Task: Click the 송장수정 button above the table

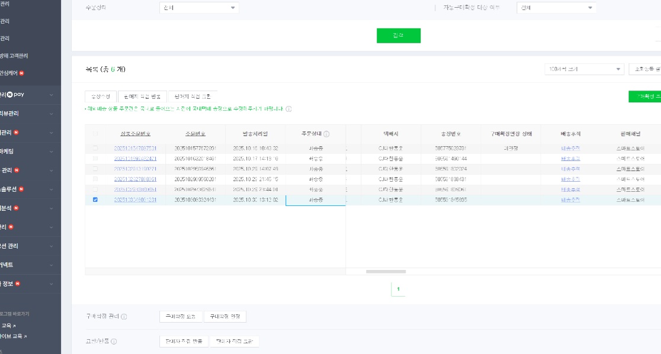Action: pos(100,96)
